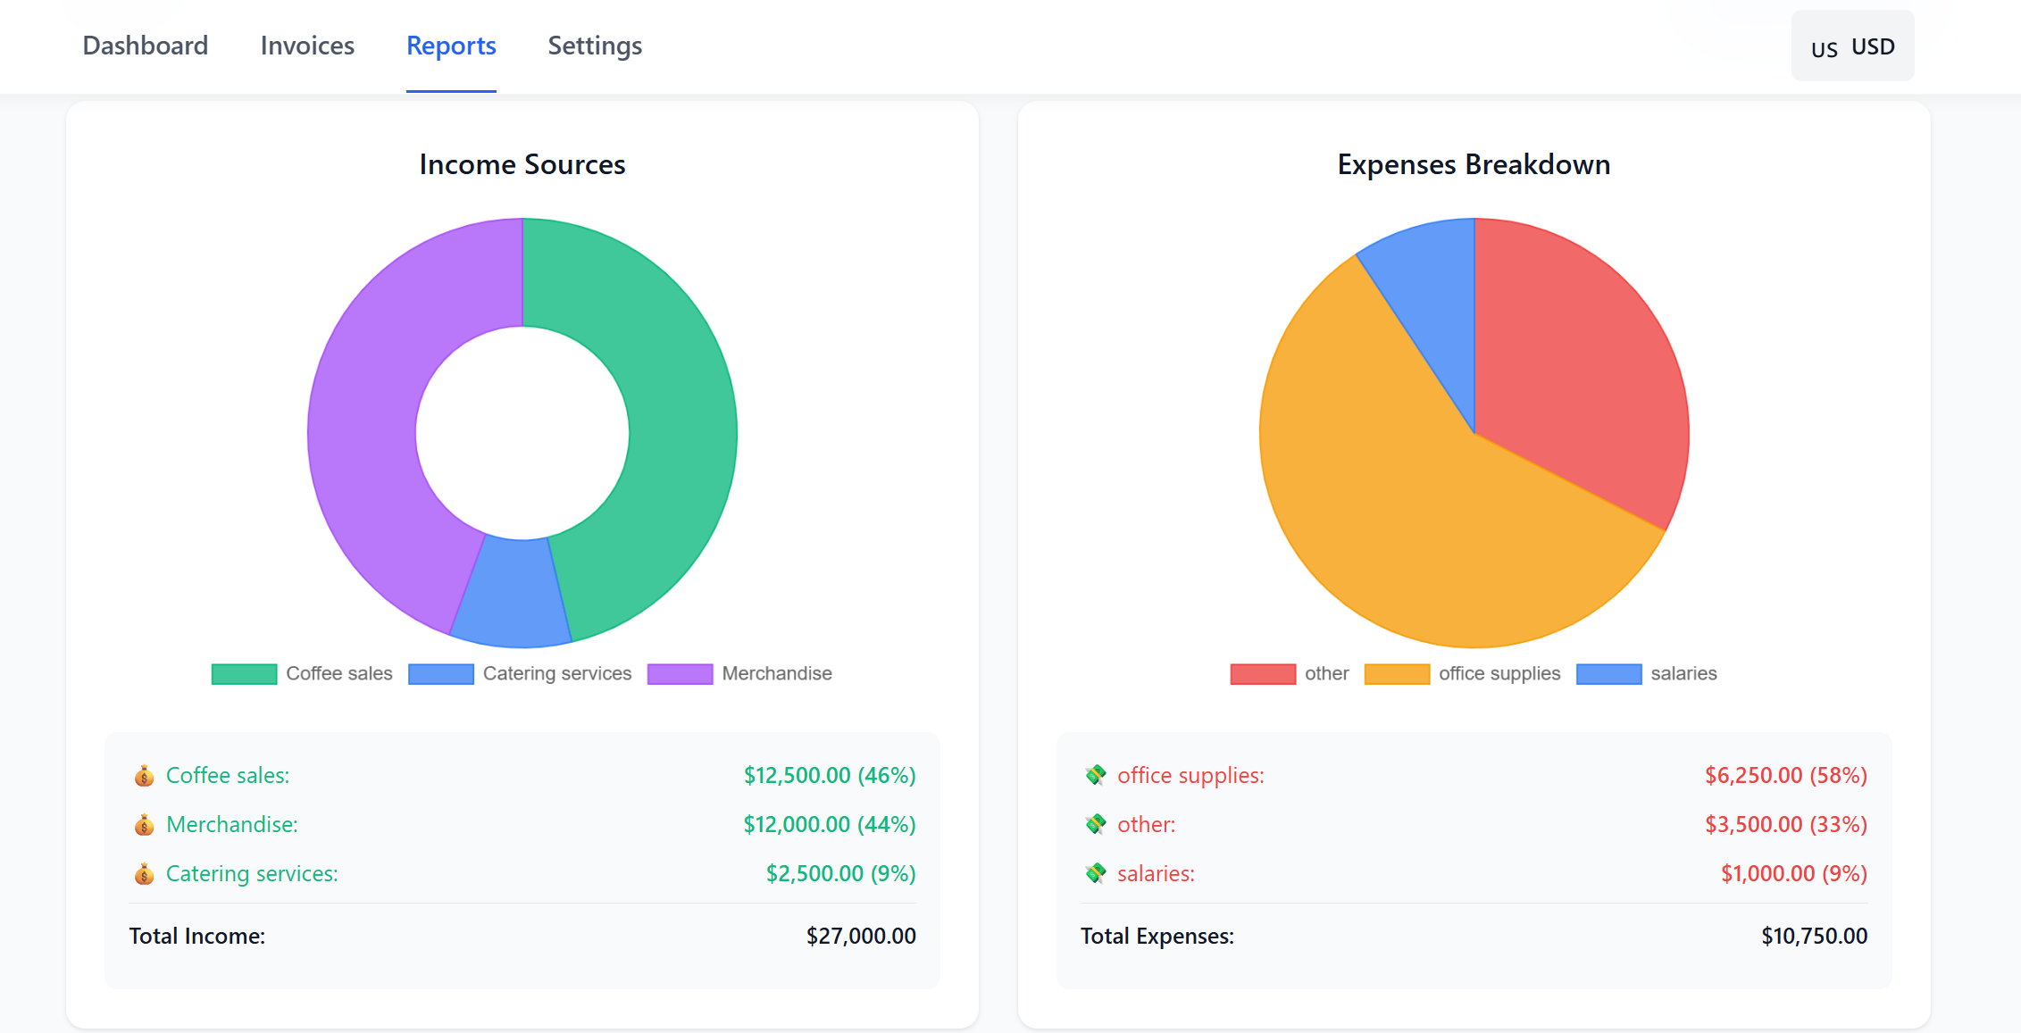The height and width of the screenshot is (1033, 2021).
Task: Toggle the Catering services legend entry
Action: click(520, 673)
